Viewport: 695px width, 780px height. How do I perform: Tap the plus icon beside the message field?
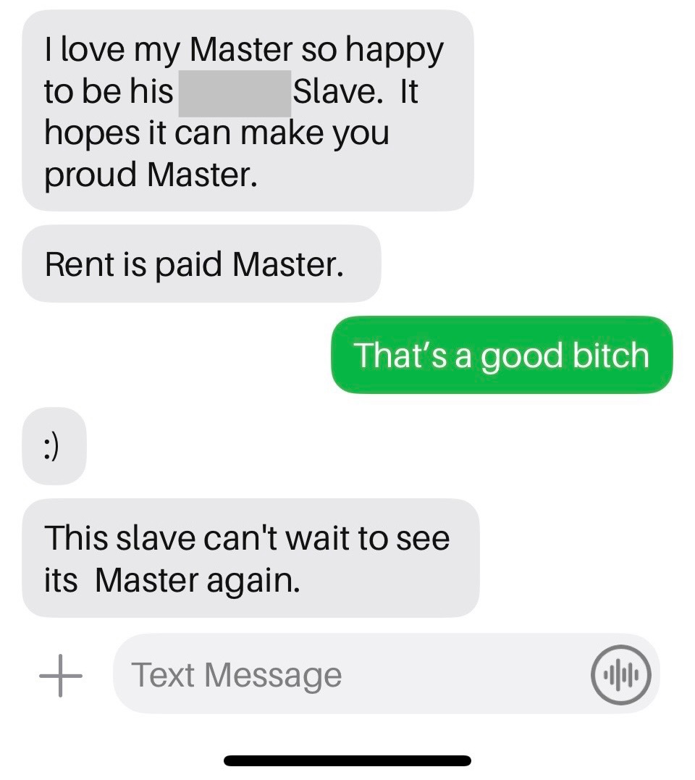pos(61,675)
